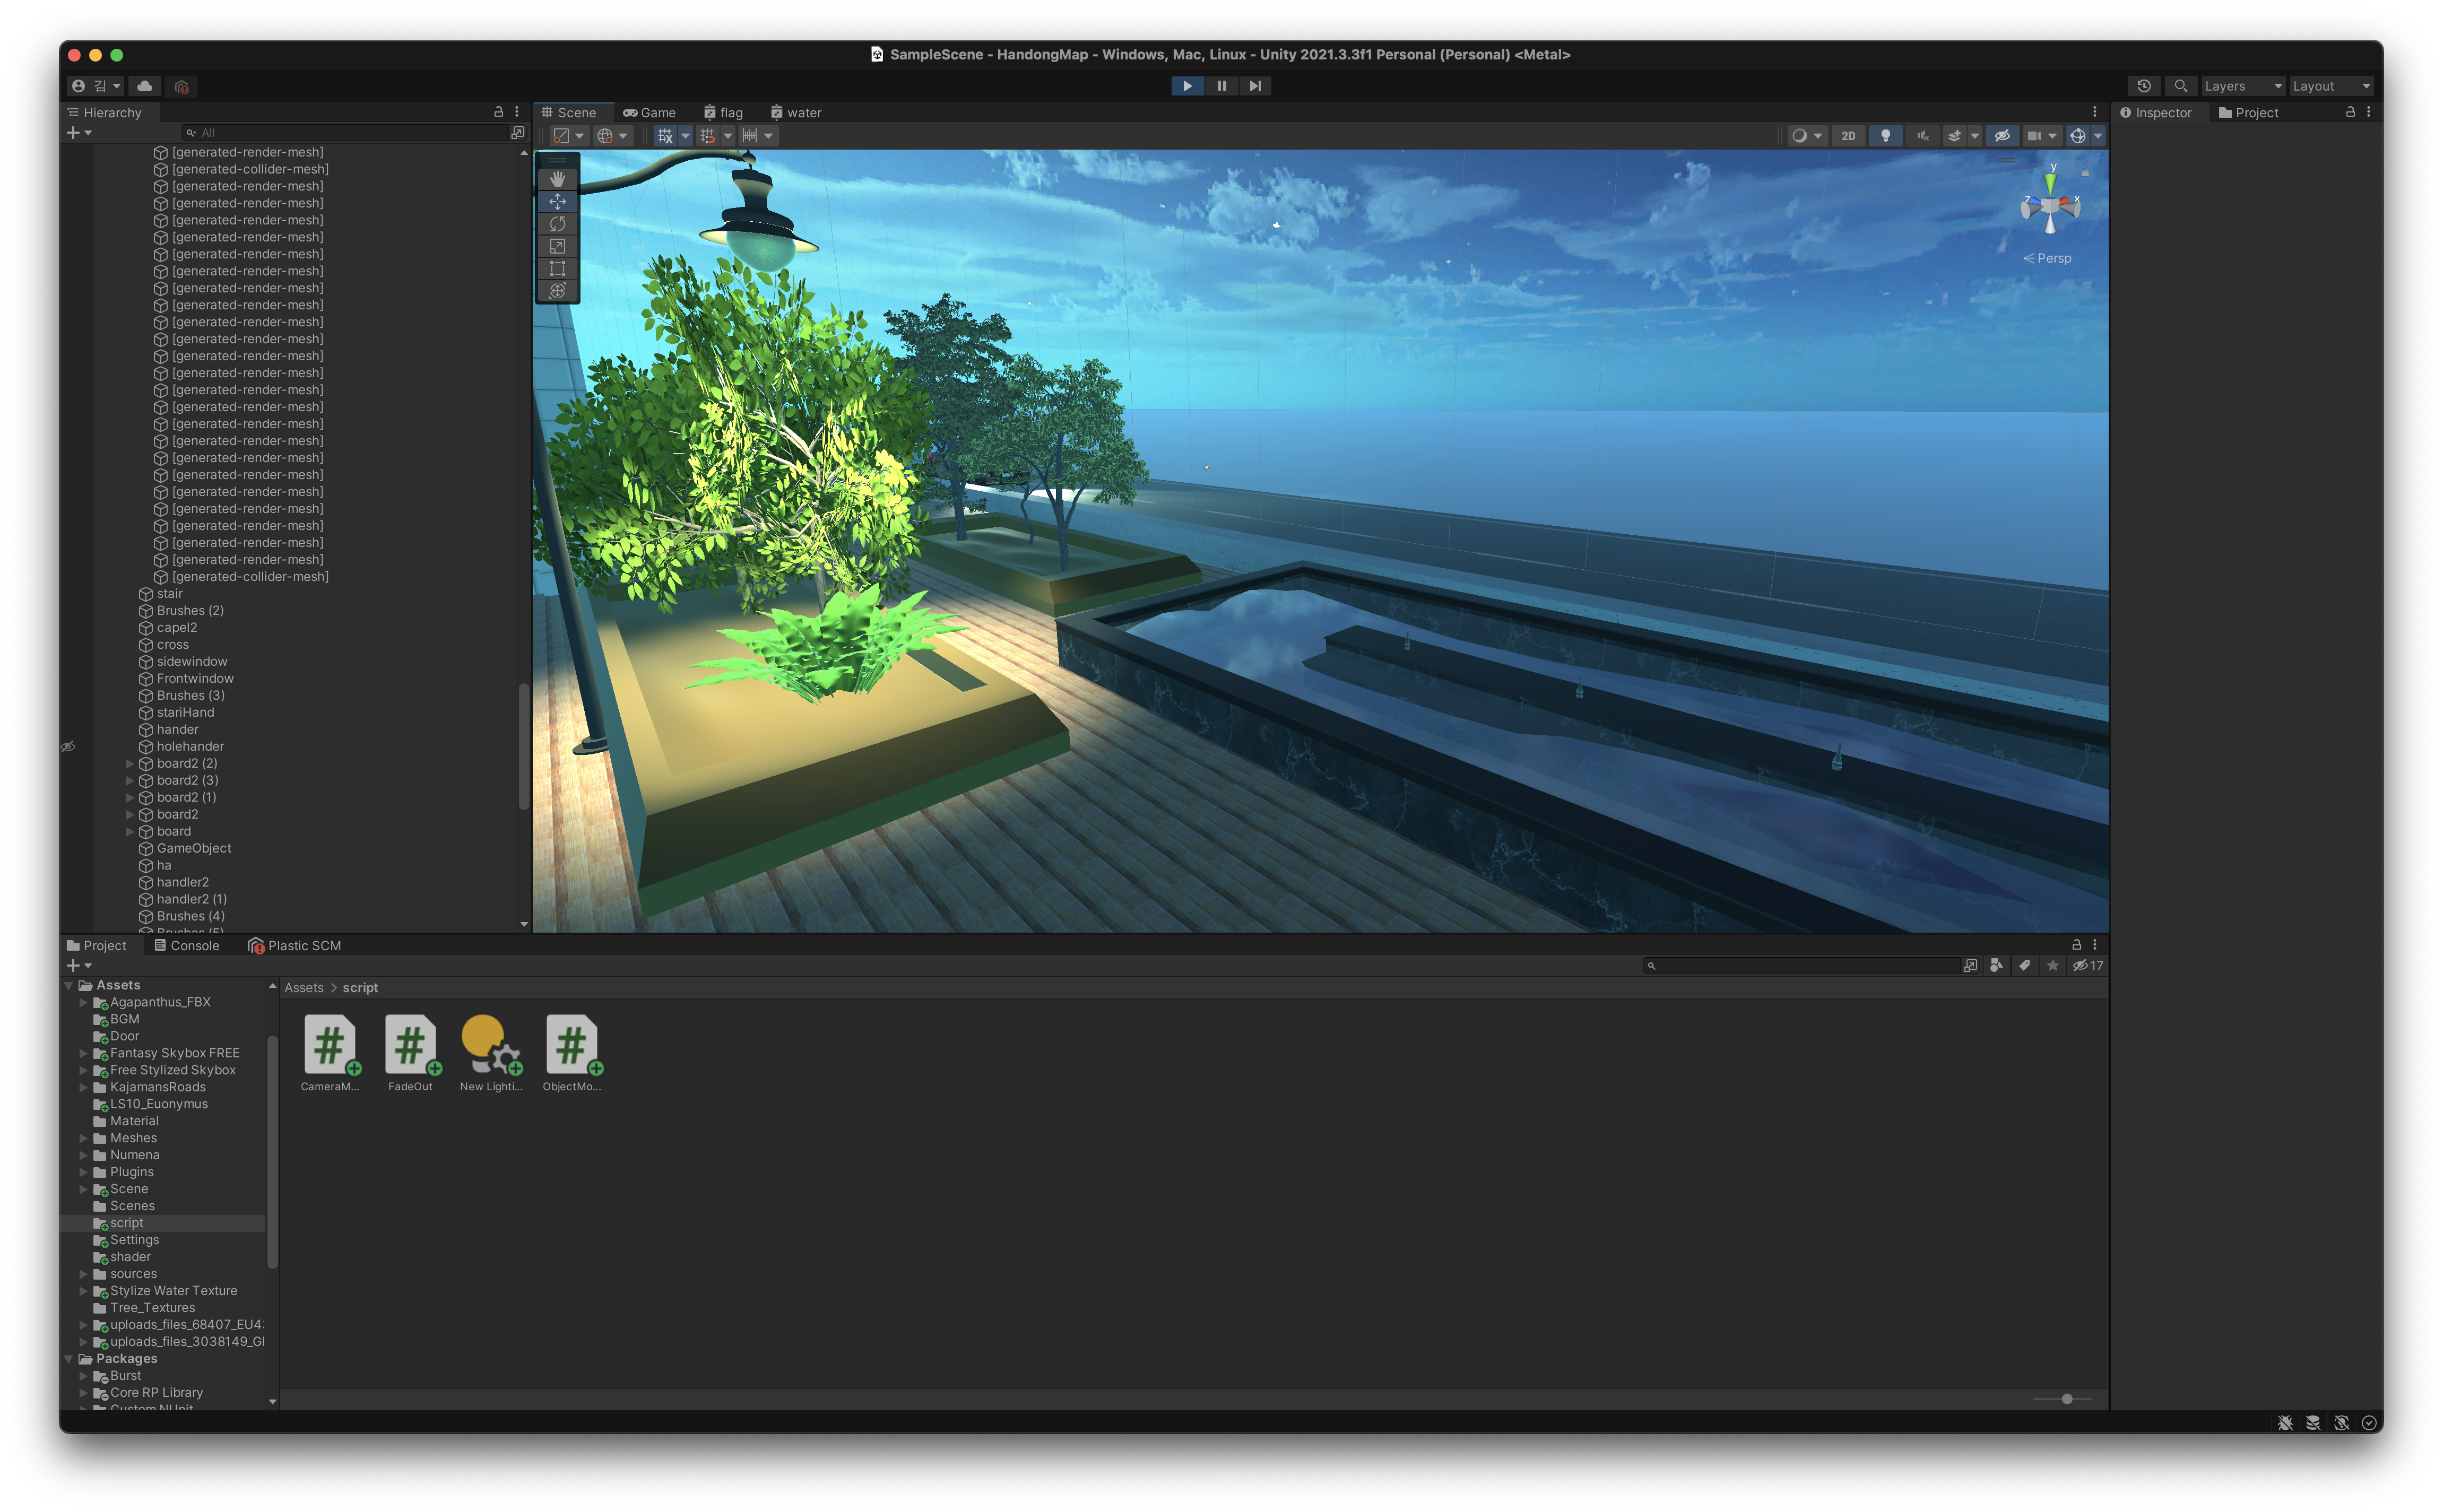Expand the board2 (2) hierarchy item

coord(130,764)
